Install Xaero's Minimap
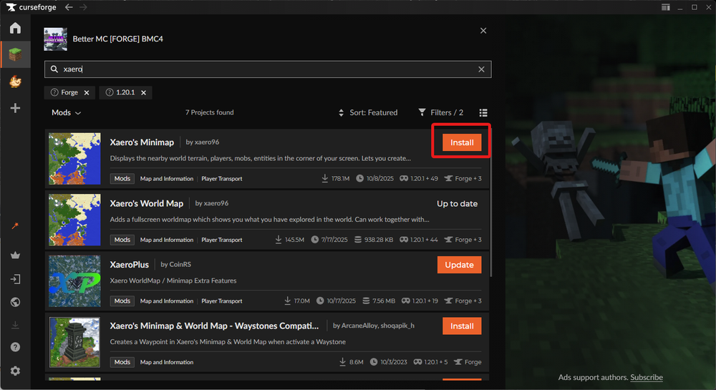716x390 pixels. [x=462, y=142]
